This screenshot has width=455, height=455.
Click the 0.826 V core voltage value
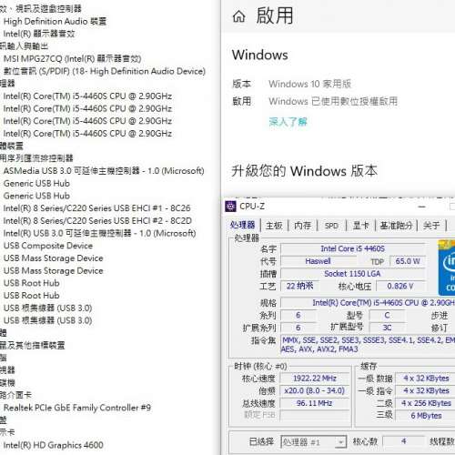[400, 286]
